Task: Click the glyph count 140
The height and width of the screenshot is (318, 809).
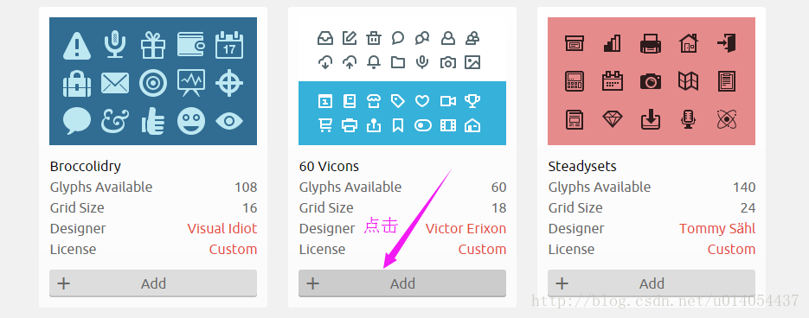Action: (x=744, y=188)
